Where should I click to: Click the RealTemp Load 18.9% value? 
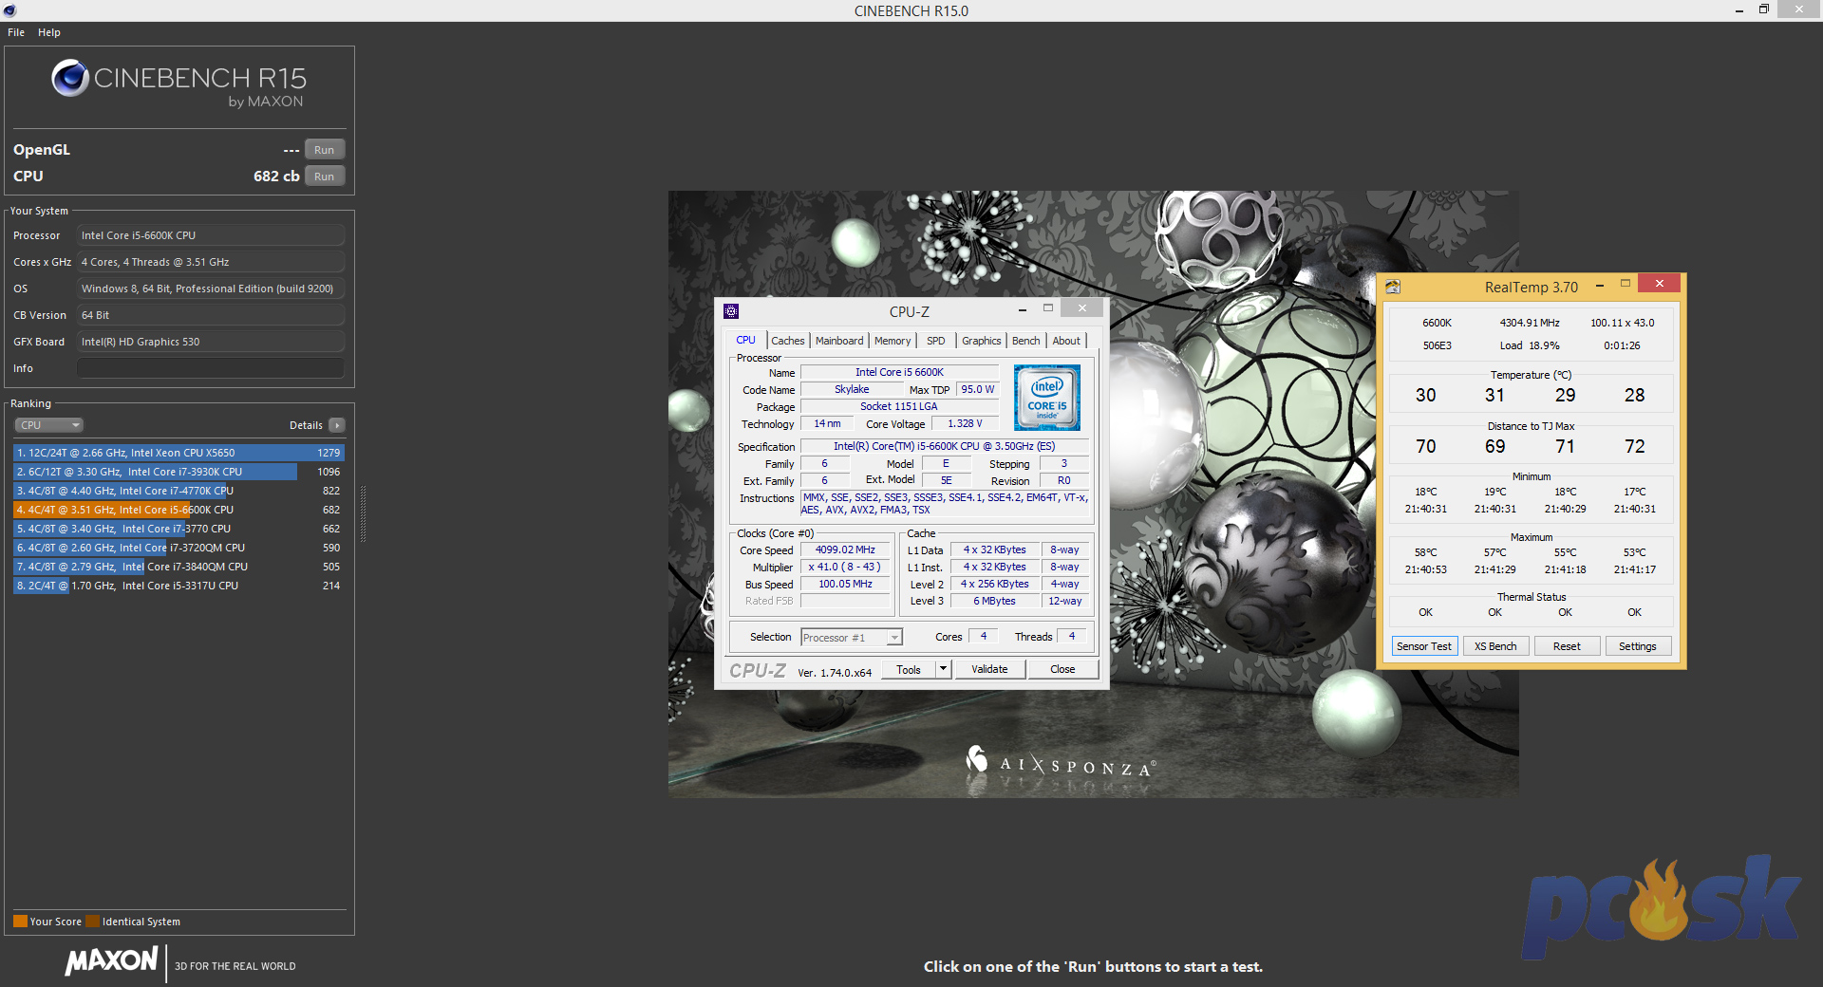coord(1530,345)
